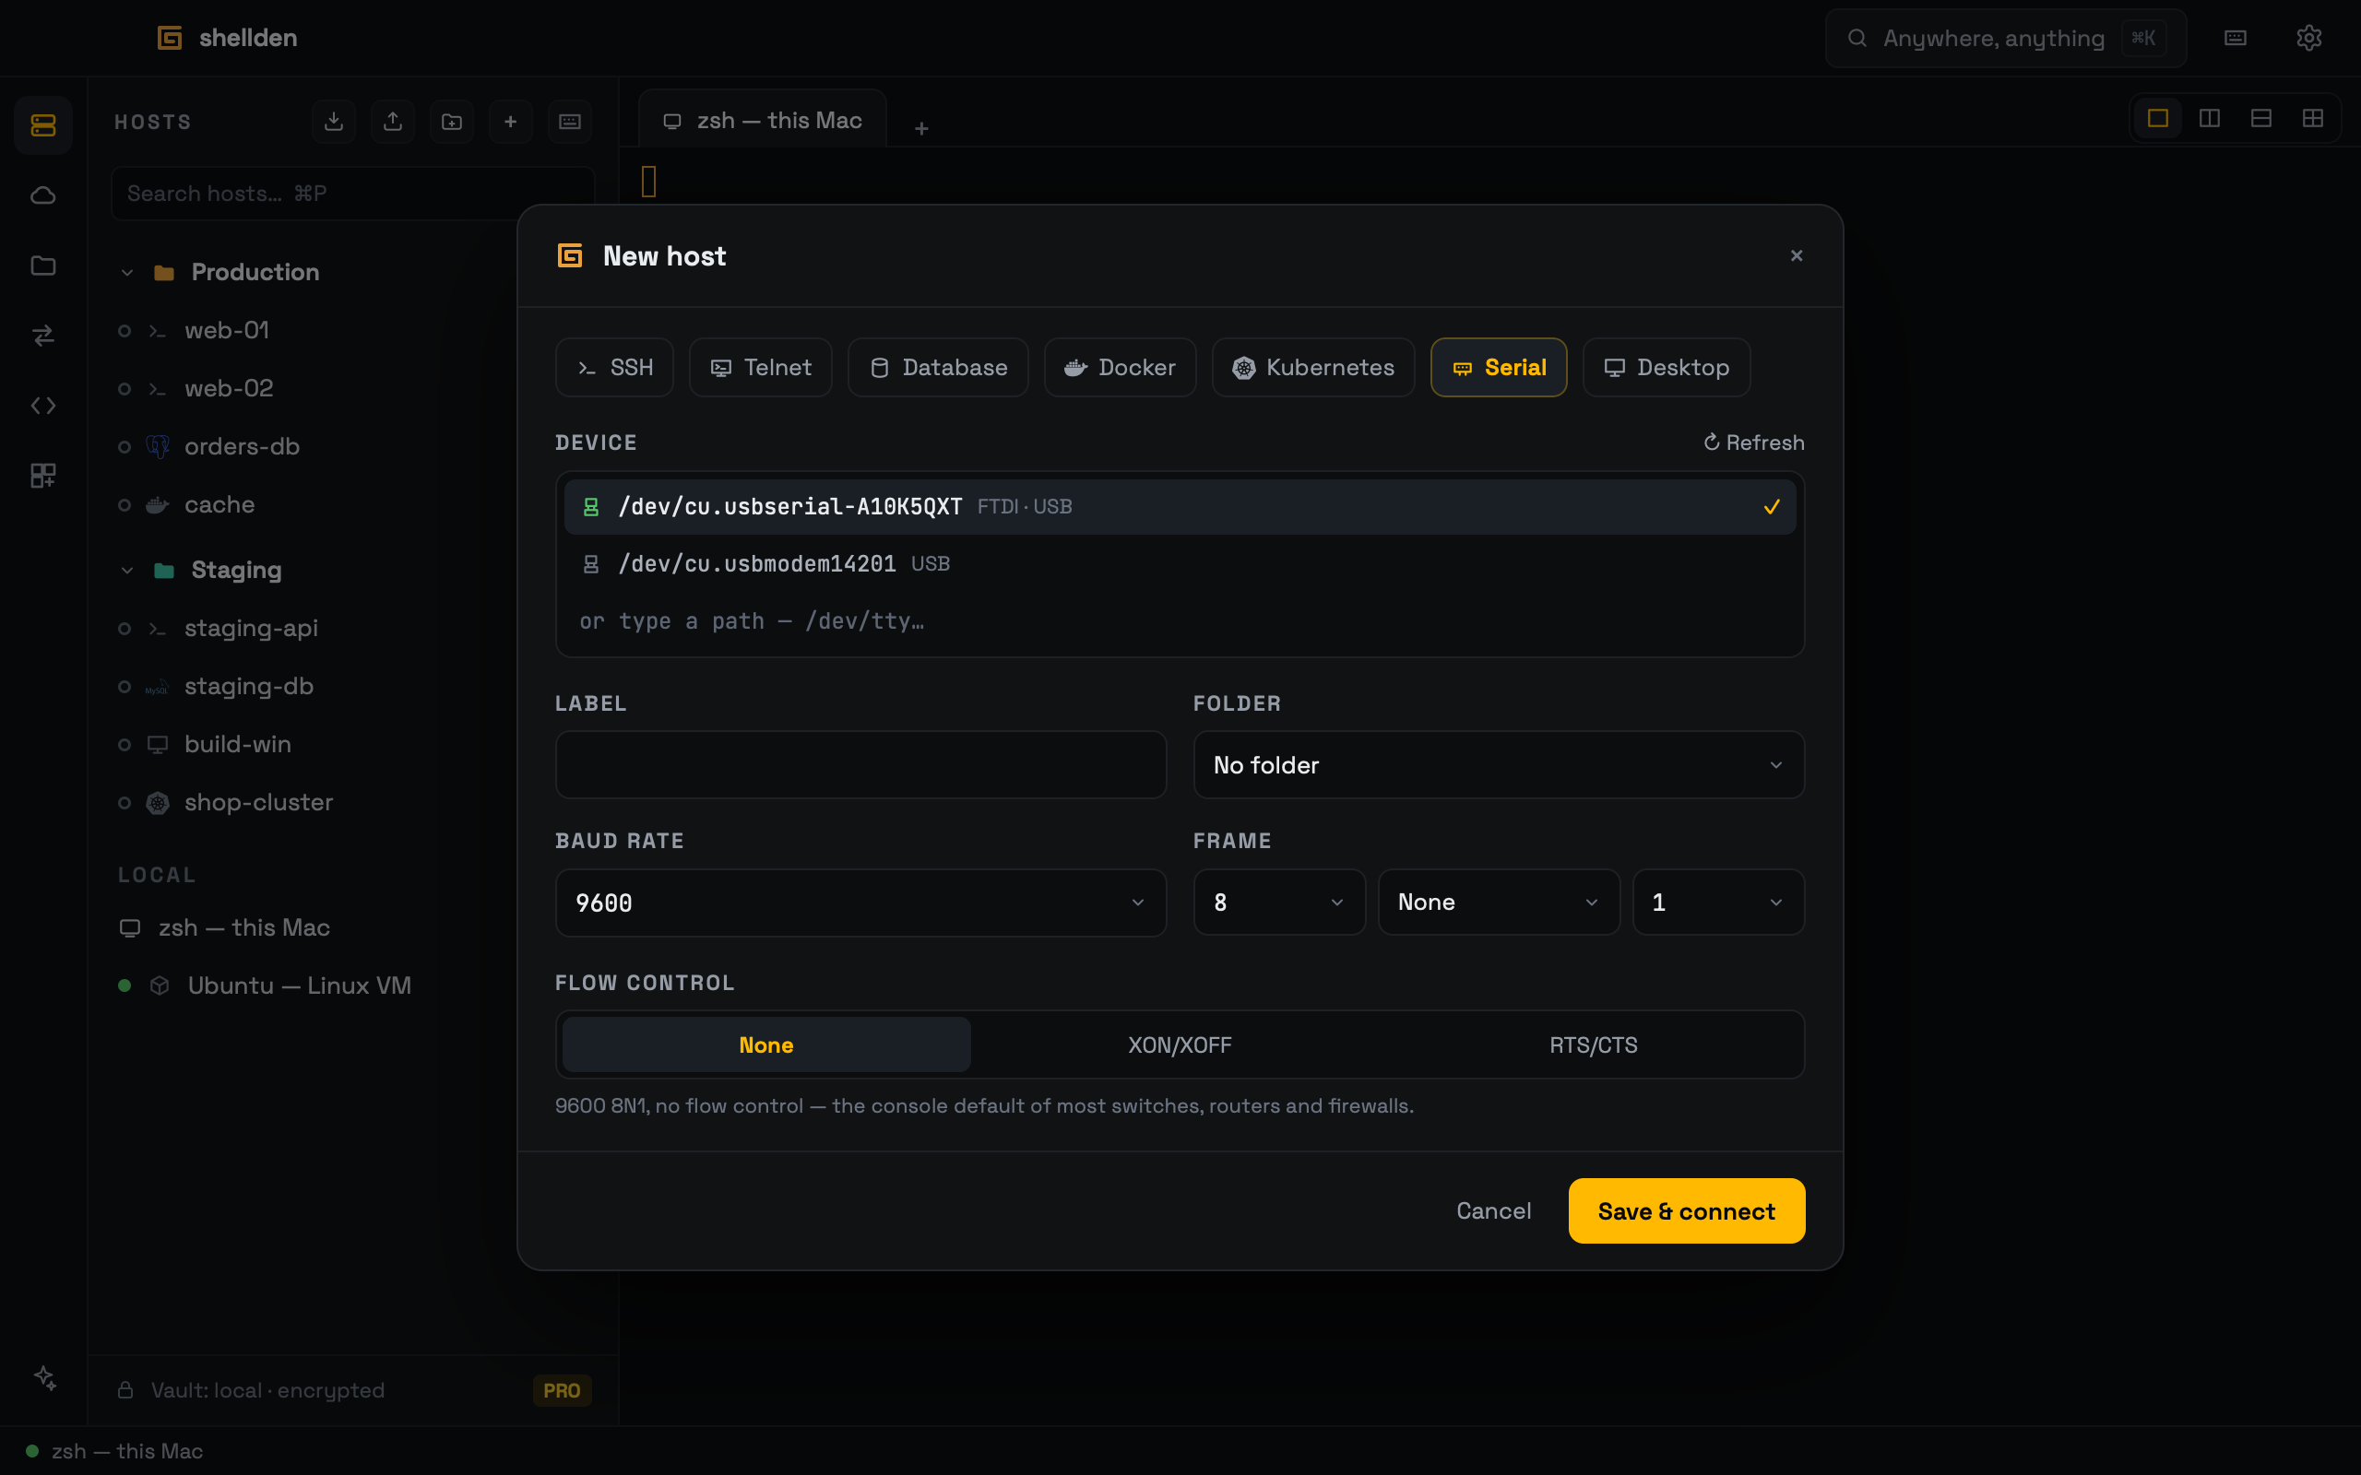
Task: Select the Docker host type
Action: pyautogui.click(x=1120, y=368)
